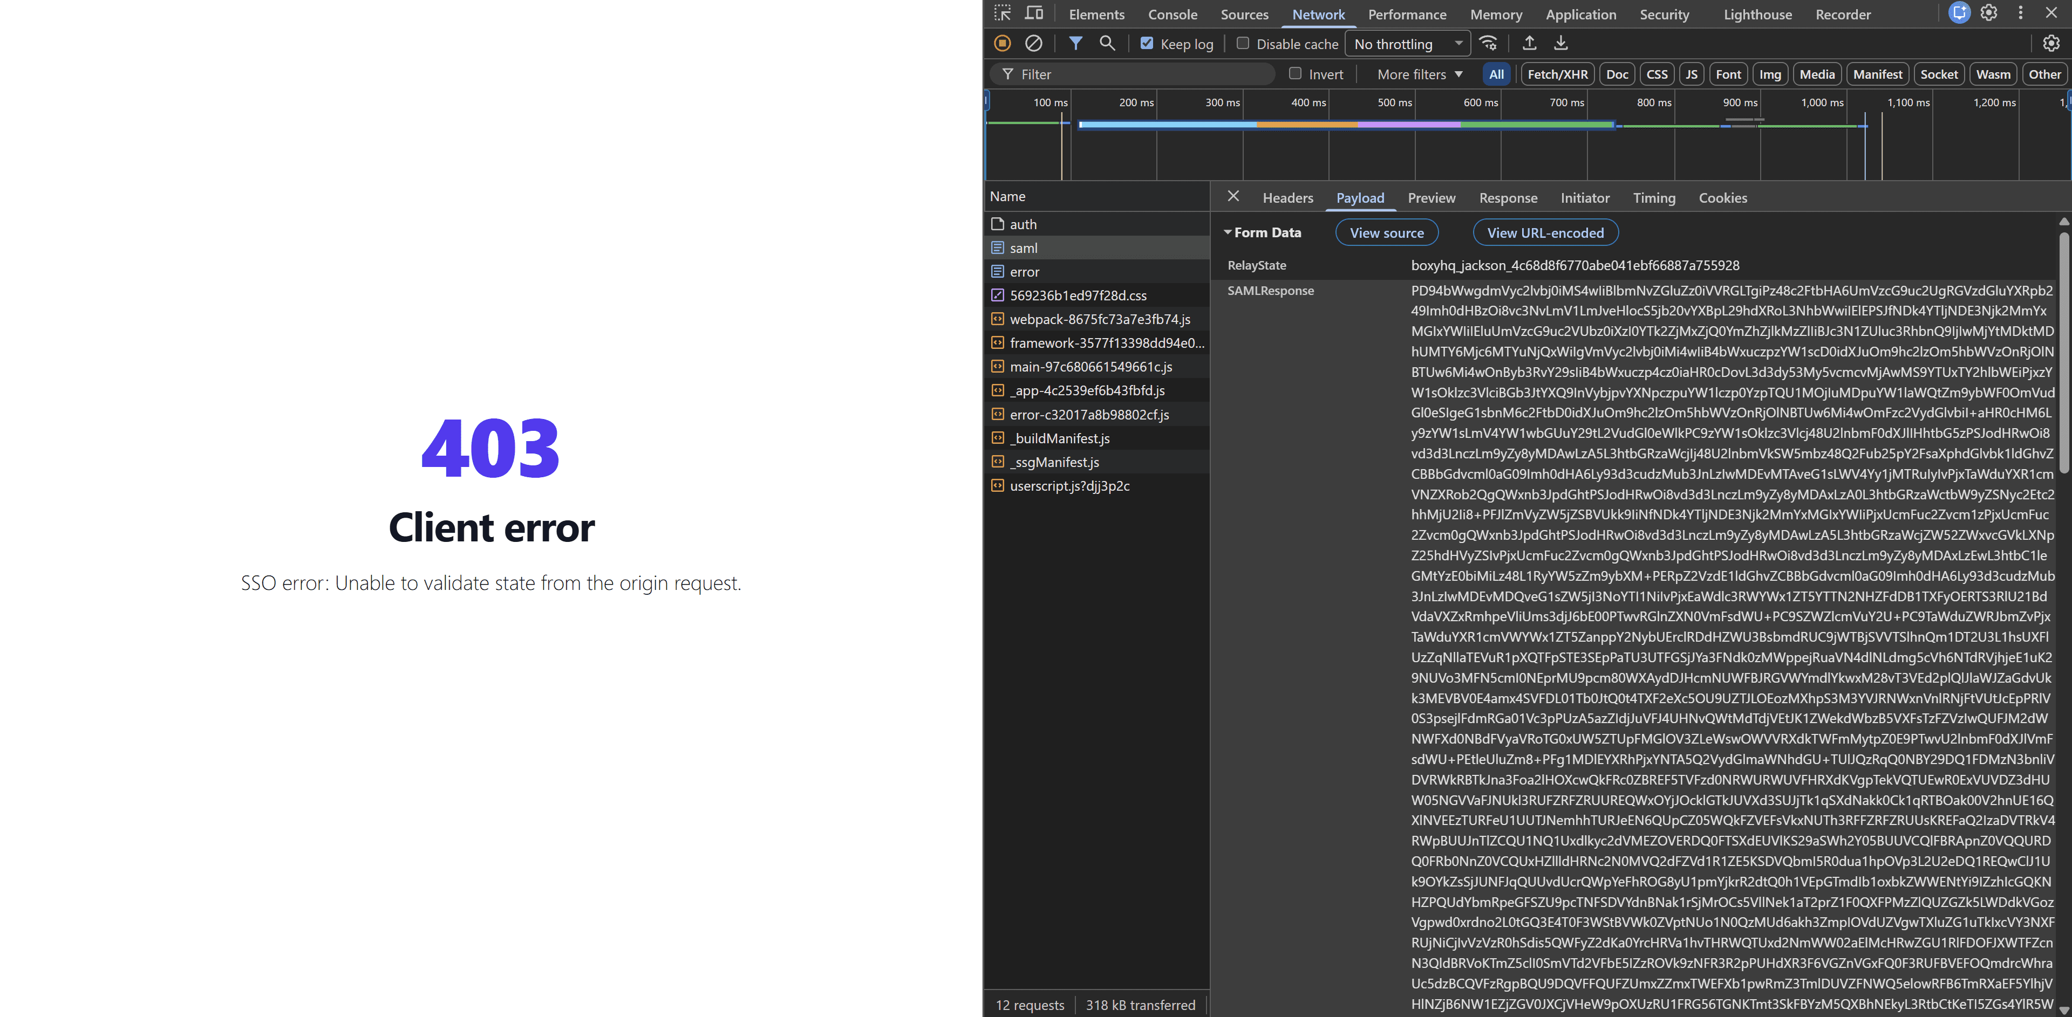Import HAR file upload icon
Image resolution: width=2072 pixels, height=1017 pixels.
(x=1529, y=44)
